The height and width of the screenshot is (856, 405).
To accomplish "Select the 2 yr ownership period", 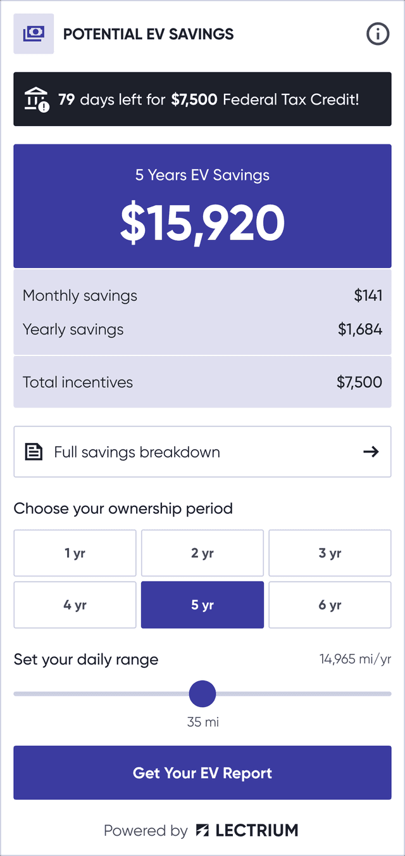I will (202, 553).
